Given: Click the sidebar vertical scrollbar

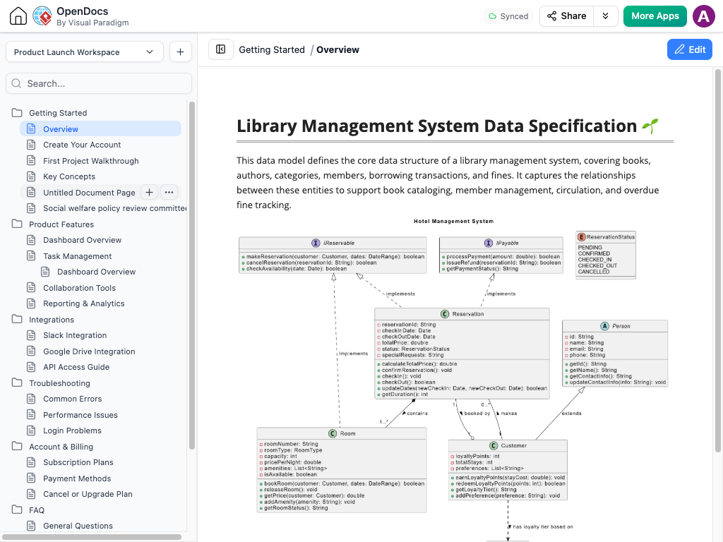Looking at the screenshot, I should click(192, 275).
